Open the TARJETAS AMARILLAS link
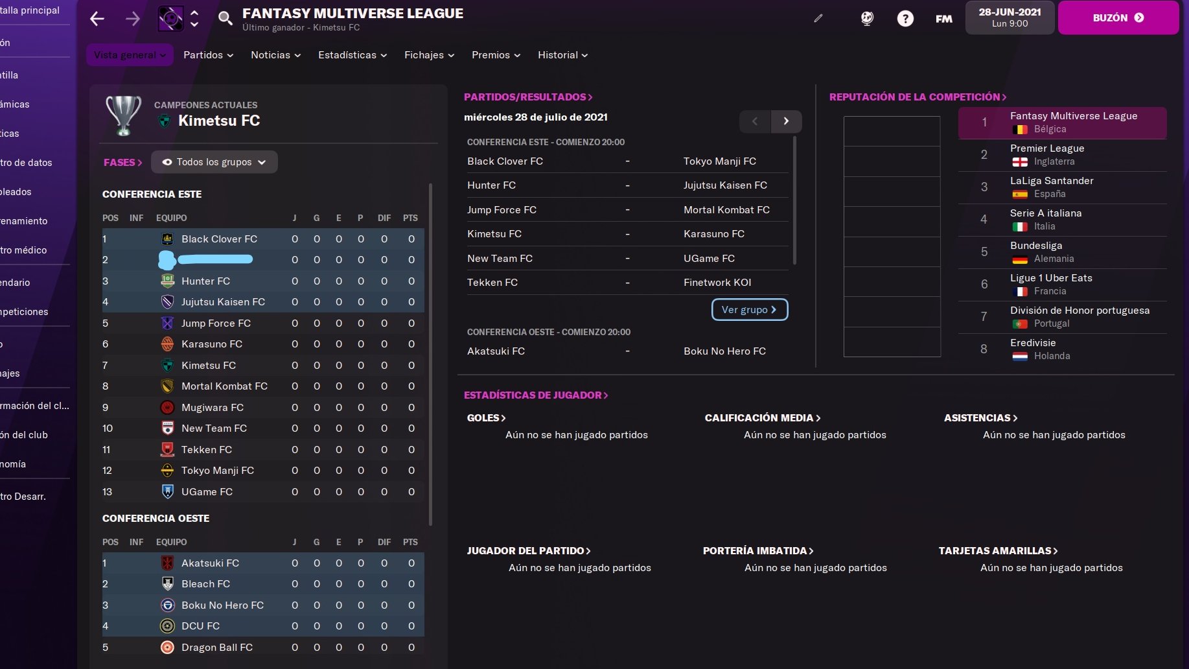 [x=998, y=551]
